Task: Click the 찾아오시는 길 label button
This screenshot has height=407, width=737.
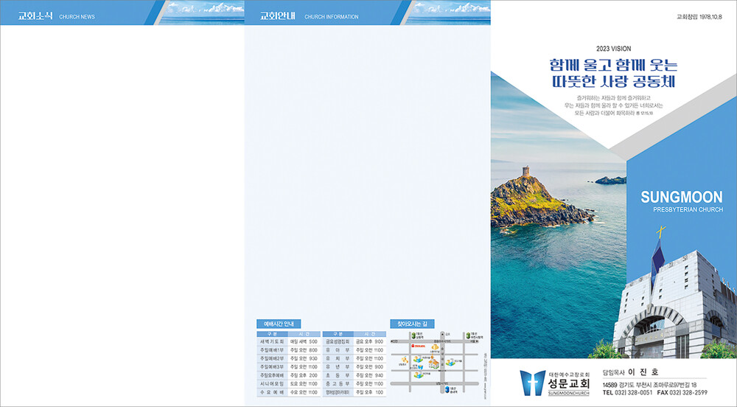Action: pos(412,324)
